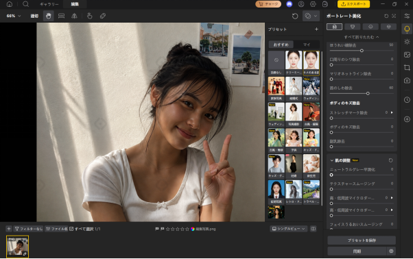Click the collapse-arrows icon beside ポートレート美化 title

[x=394, y=16]
